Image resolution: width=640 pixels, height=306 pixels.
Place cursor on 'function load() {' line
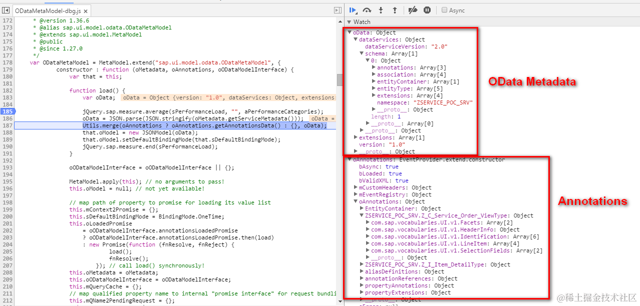click(97, 90)
